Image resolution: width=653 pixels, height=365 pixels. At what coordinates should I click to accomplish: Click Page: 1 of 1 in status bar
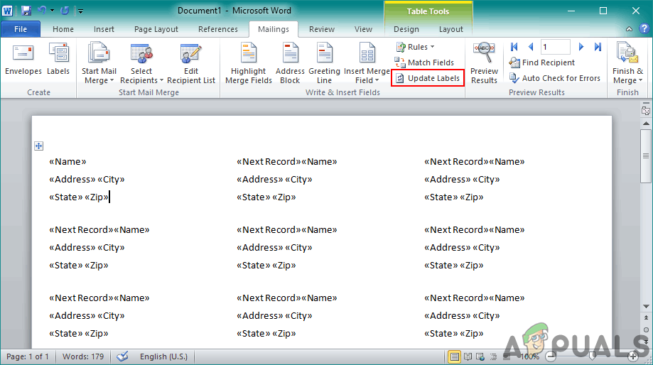[x=28, y=356]
